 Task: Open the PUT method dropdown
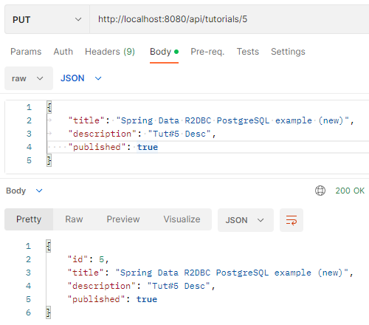pyautogui.click(x=47, y=19)
